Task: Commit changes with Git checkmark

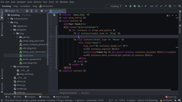Action: (161, 6)
